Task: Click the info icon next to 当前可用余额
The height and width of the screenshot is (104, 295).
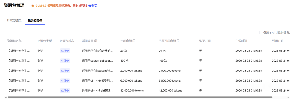Action: tap(178, 41)
